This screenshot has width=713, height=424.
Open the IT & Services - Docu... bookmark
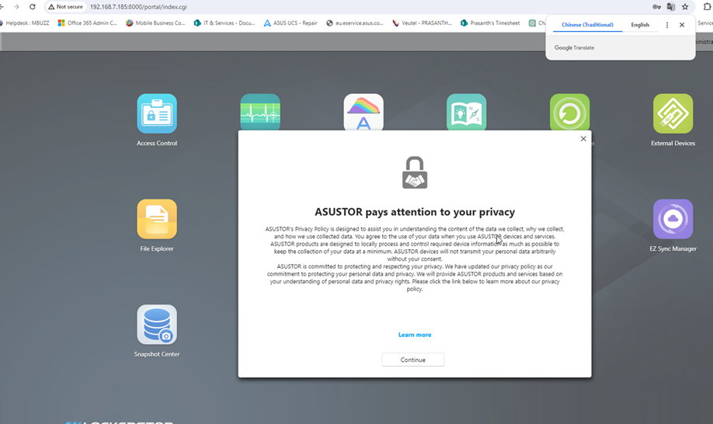click(224, 23)
